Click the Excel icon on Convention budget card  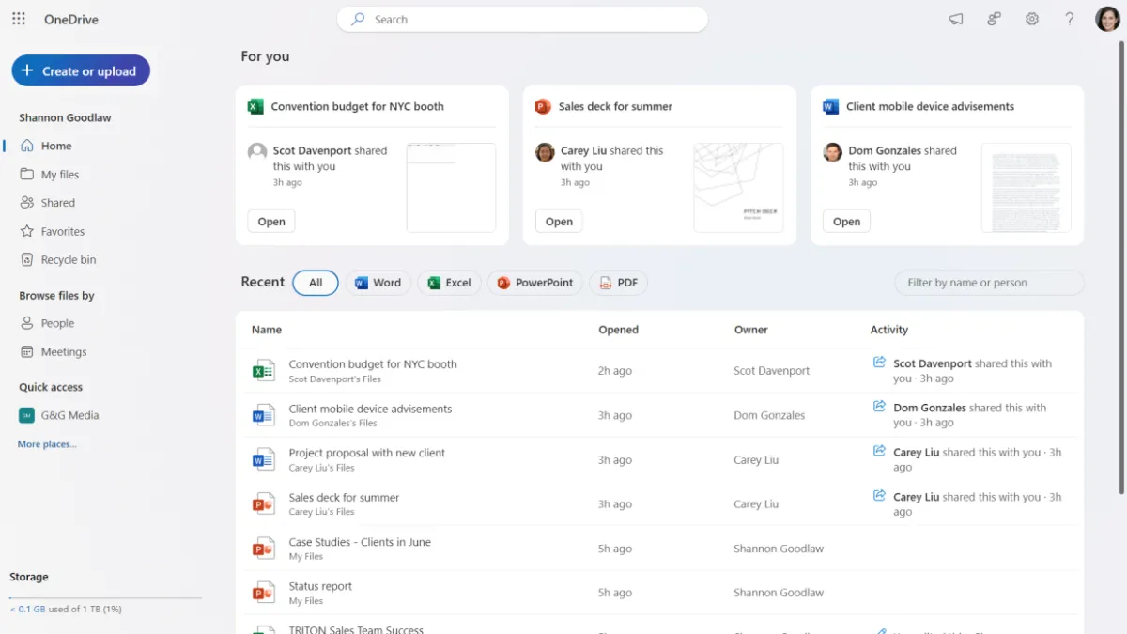[x=255, y=106]
